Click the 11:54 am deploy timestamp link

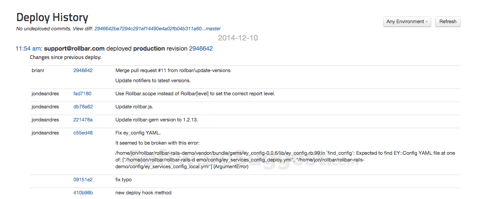[28, 48]
